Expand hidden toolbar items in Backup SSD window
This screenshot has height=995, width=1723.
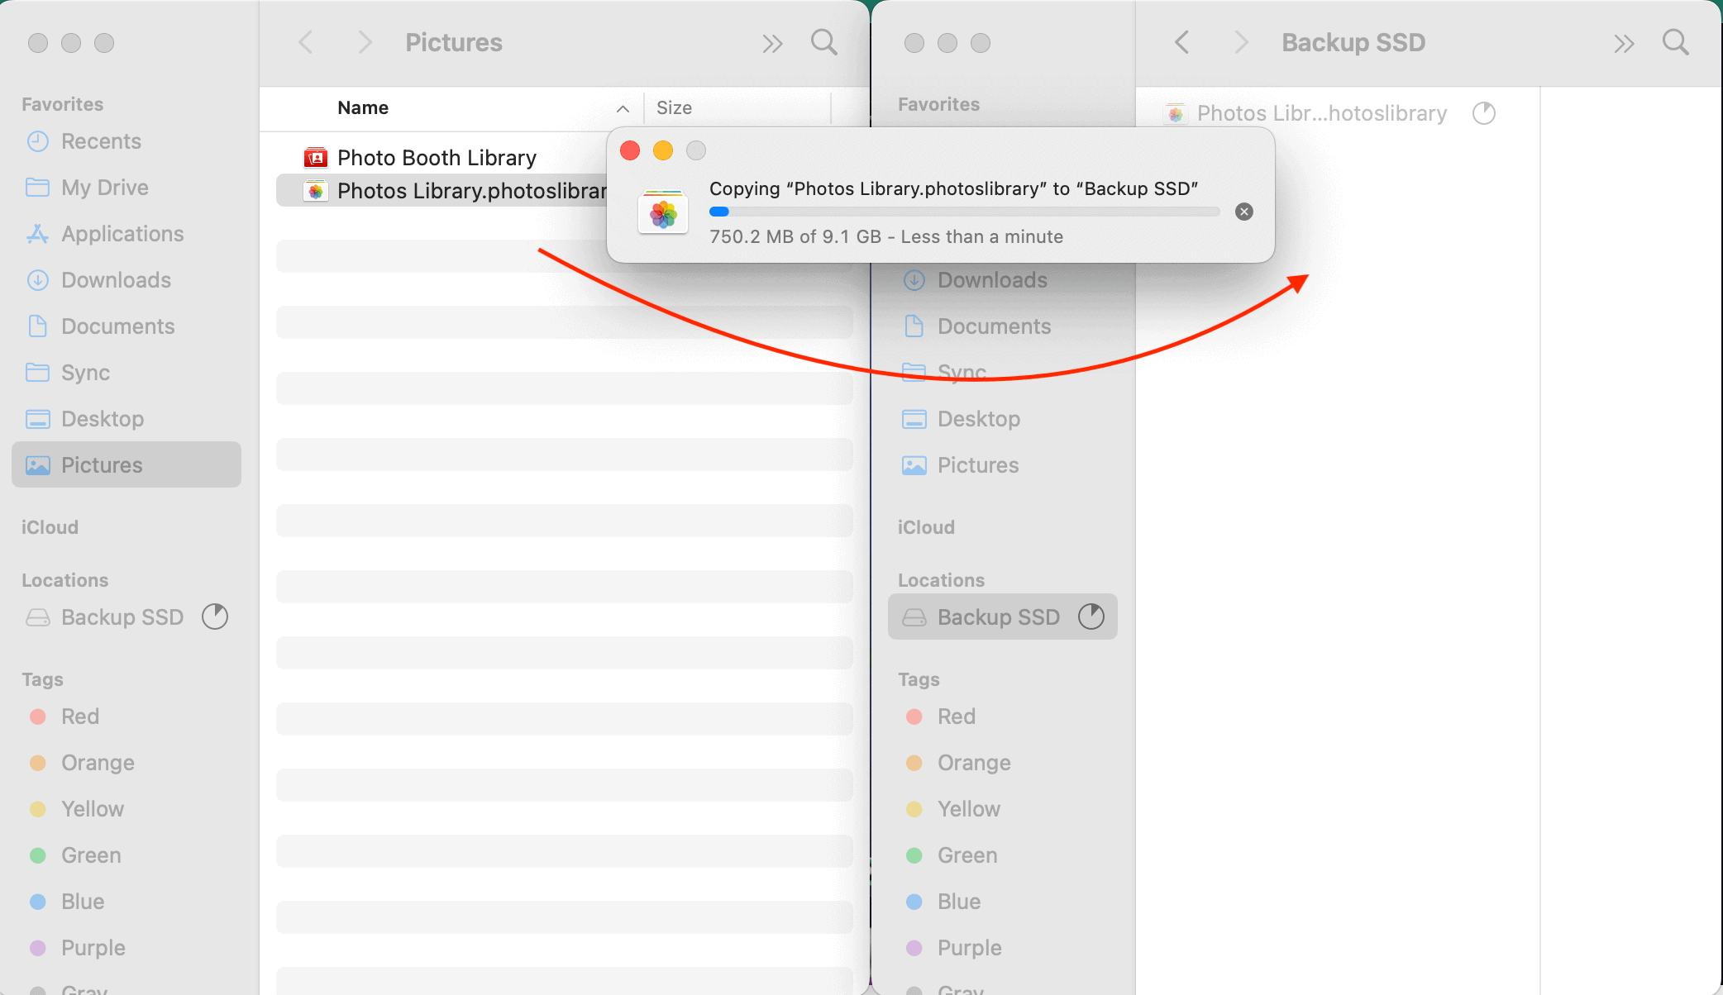click(1624, 43)
